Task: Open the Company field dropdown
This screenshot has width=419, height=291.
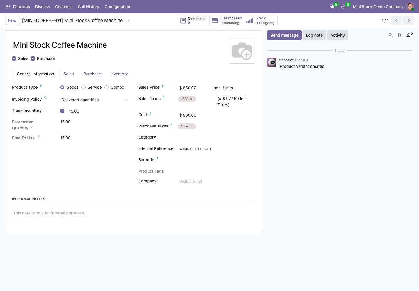Action: point(217,182)
